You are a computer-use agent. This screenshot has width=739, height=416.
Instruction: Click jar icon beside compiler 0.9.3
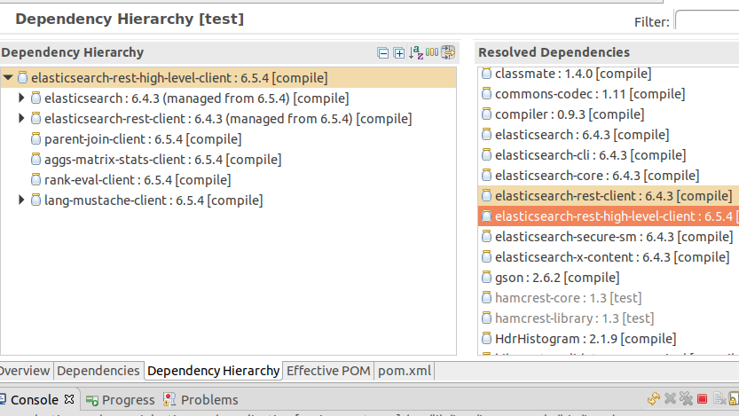coord(487,114)
